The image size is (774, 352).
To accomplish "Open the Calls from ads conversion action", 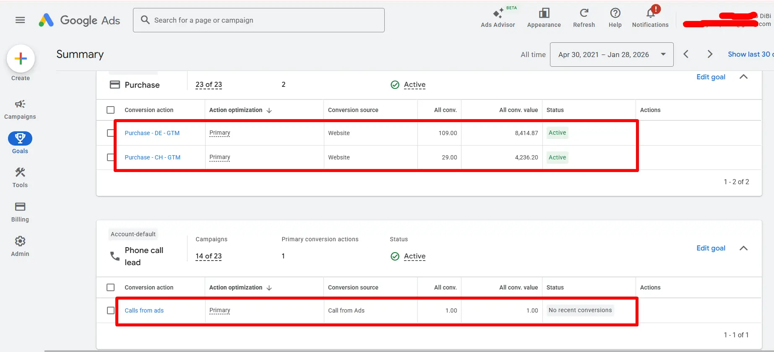I will click(144, 310).
